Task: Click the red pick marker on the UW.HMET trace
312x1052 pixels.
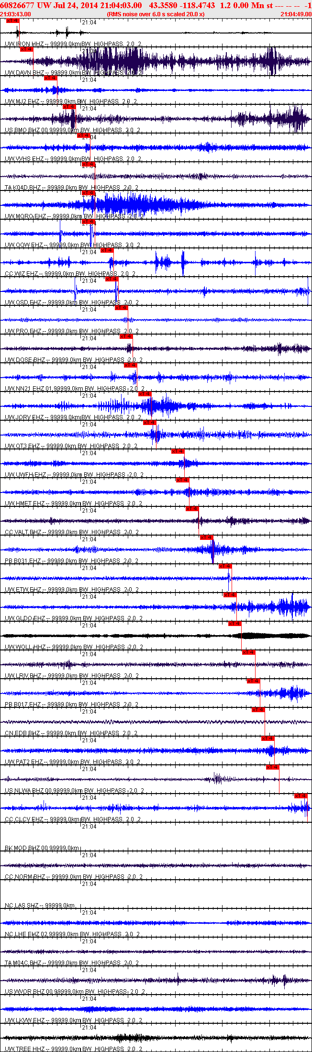Action: [x=183, y=480]
